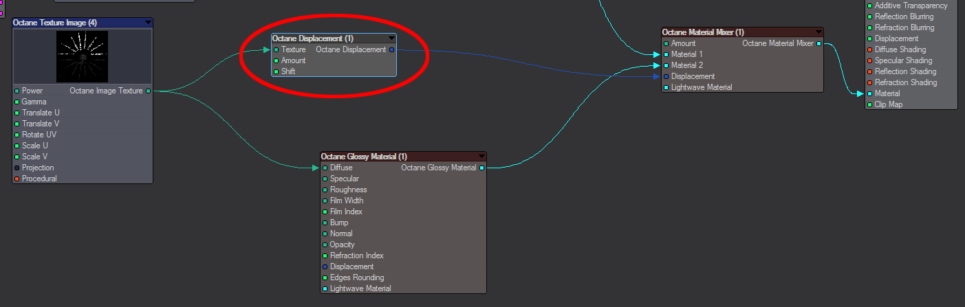Image resolution: width=965 pixels, height=307 pixels.
Task: Click the Film Width input port
Action: pos(325,201)
